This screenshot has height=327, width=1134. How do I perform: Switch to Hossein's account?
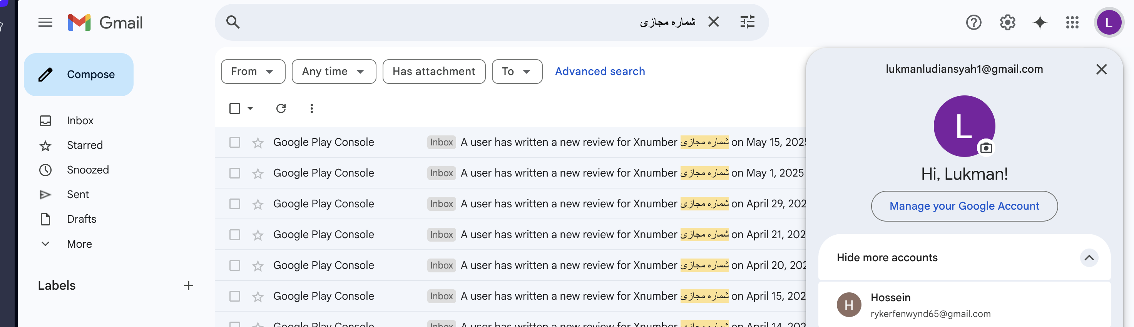[x=964, y=305]
